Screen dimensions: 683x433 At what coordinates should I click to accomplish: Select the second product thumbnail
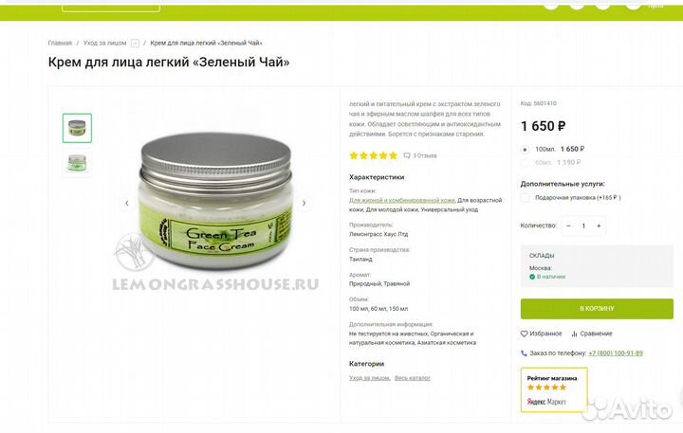(77, 163)
